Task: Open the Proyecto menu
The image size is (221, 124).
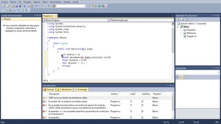Action: tap(27, 2)
